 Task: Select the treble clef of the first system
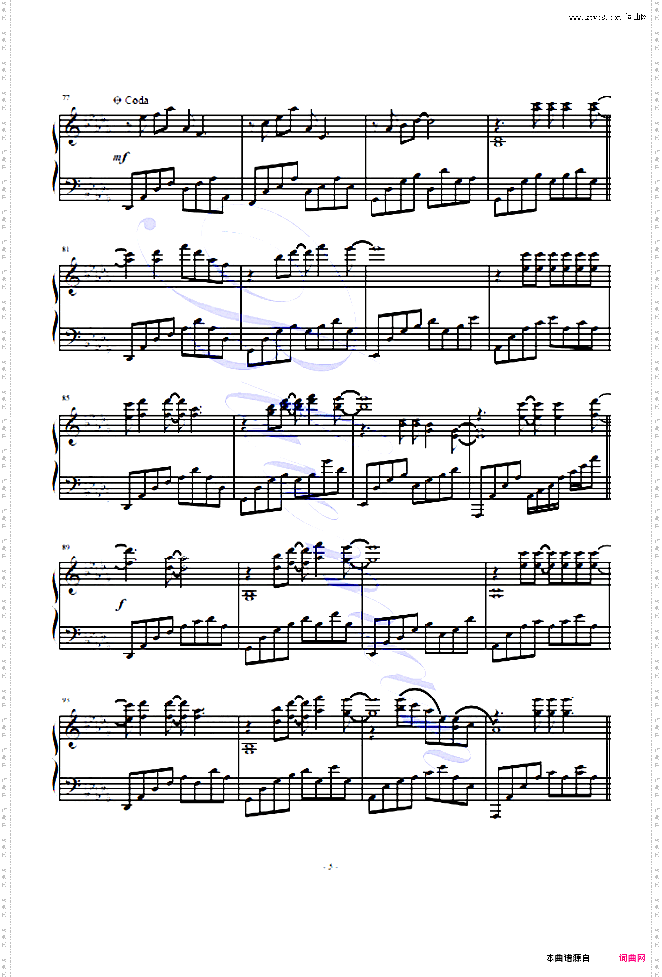[72, 127]
